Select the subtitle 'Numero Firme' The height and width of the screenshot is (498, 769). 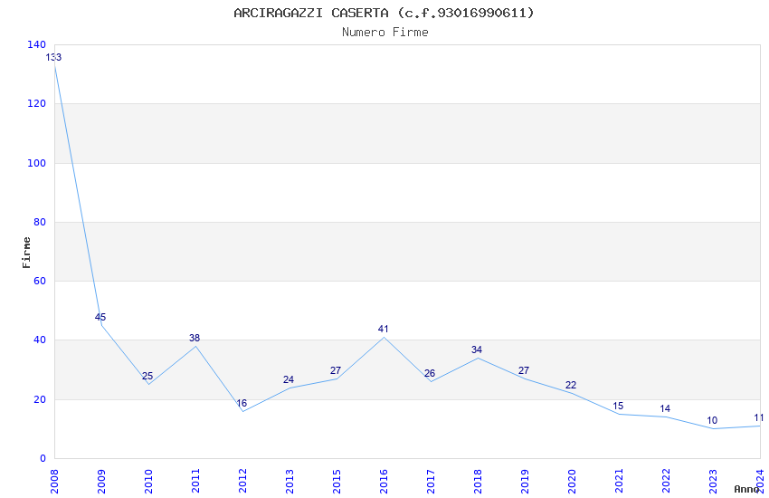[385, 32]
